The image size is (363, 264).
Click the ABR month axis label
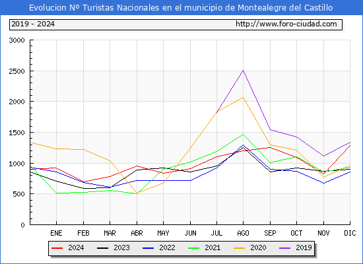tap(137, 233)
